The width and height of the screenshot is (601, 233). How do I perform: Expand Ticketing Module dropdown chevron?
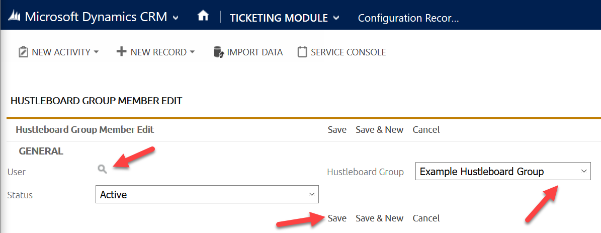click(336, 18)
